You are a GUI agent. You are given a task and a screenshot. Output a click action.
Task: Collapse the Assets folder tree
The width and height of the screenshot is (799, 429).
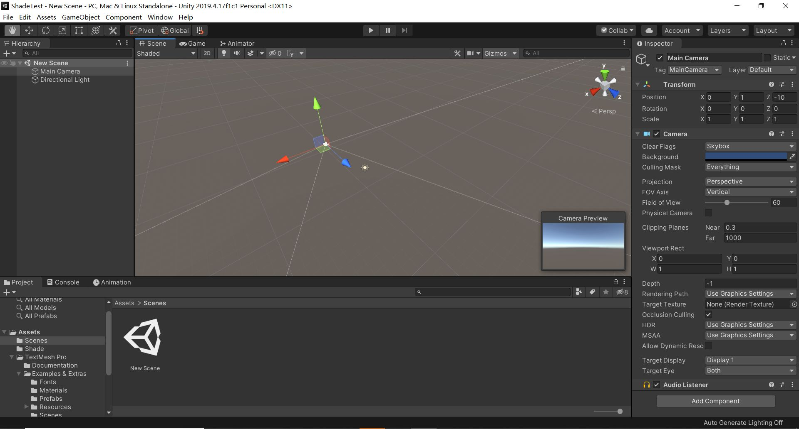[5, 332]
